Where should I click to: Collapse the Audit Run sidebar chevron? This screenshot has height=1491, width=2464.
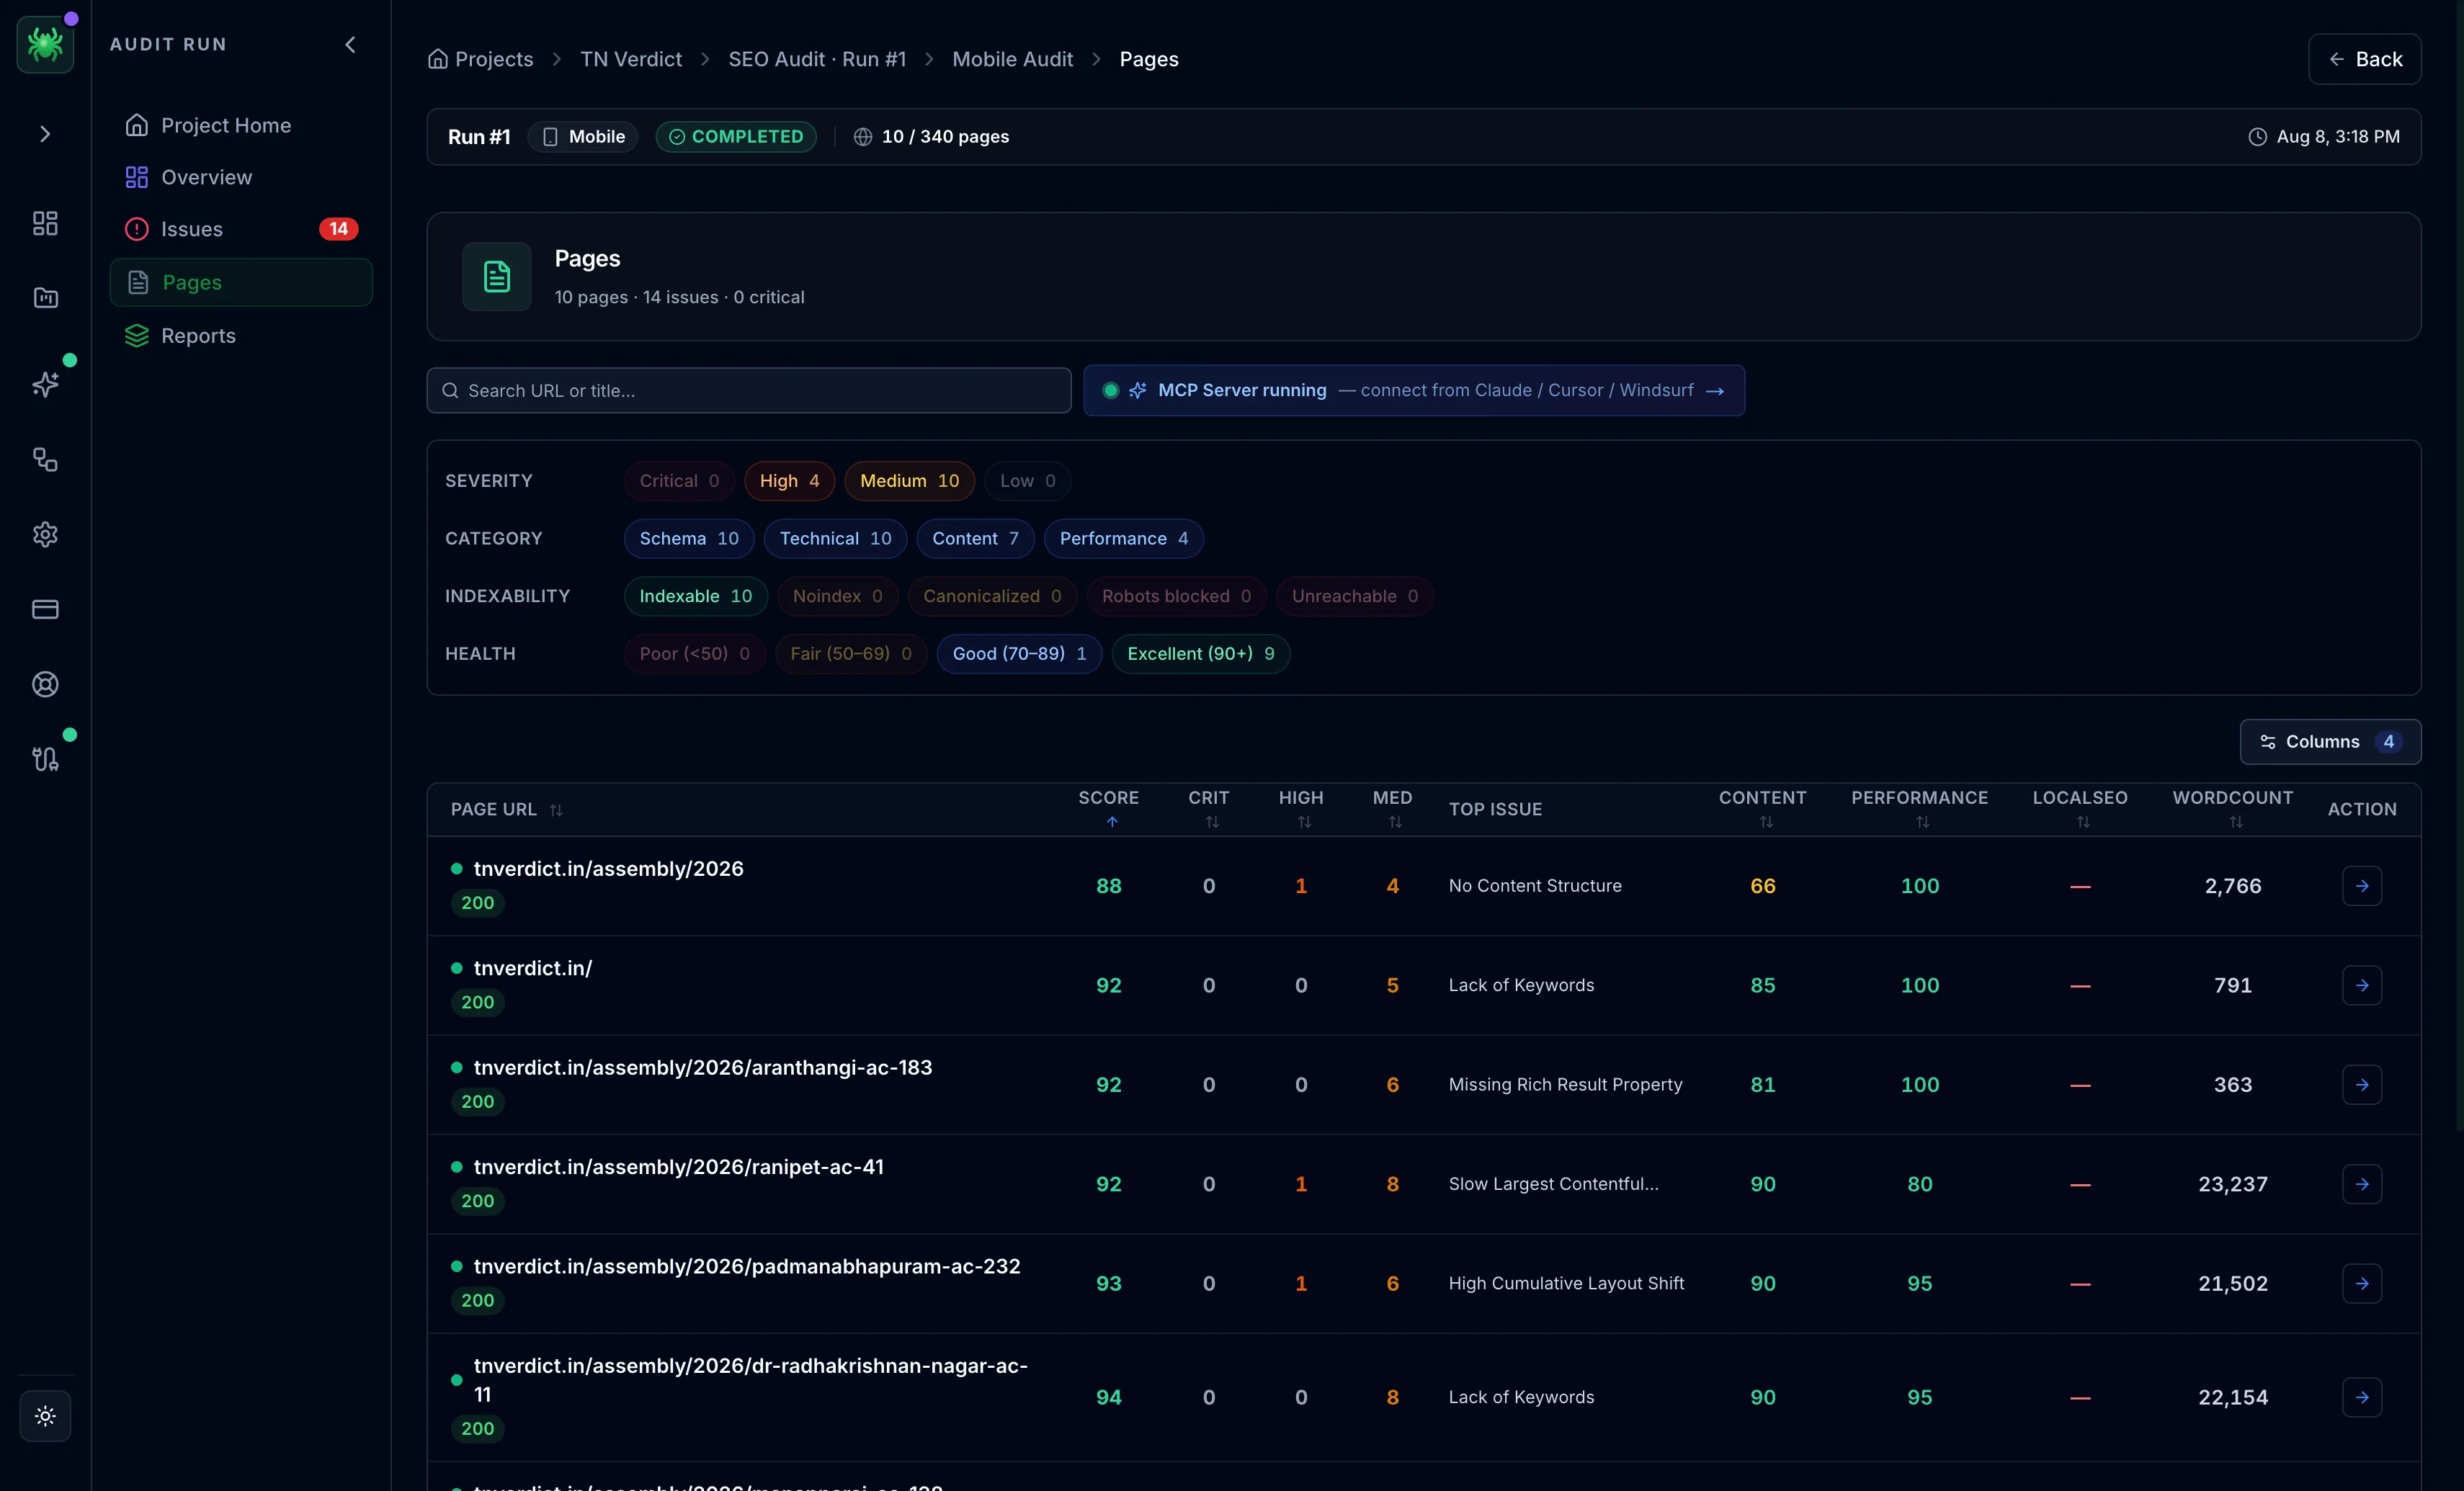tap(350, 44)
